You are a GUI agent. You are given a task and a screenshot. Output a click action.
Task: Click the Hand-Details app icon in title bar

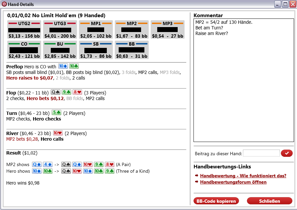4,4
